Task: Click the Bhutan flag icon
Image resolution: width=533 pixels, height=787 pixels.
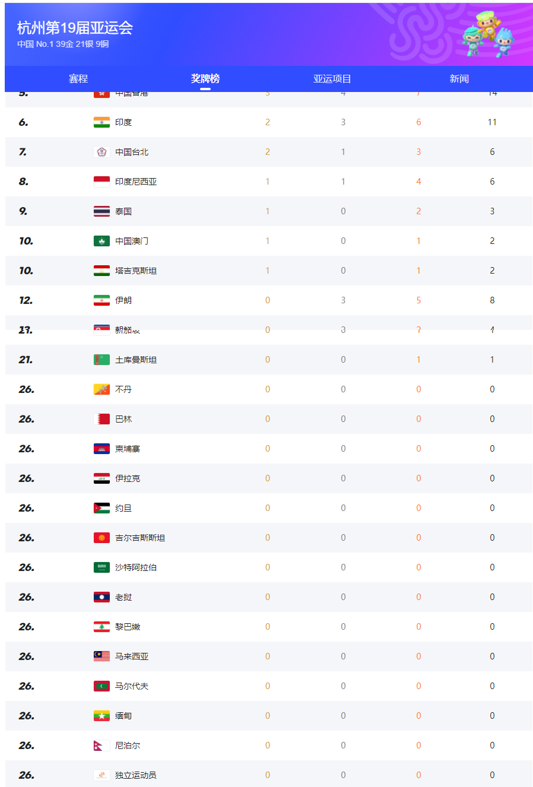Action: click(101, 389)
